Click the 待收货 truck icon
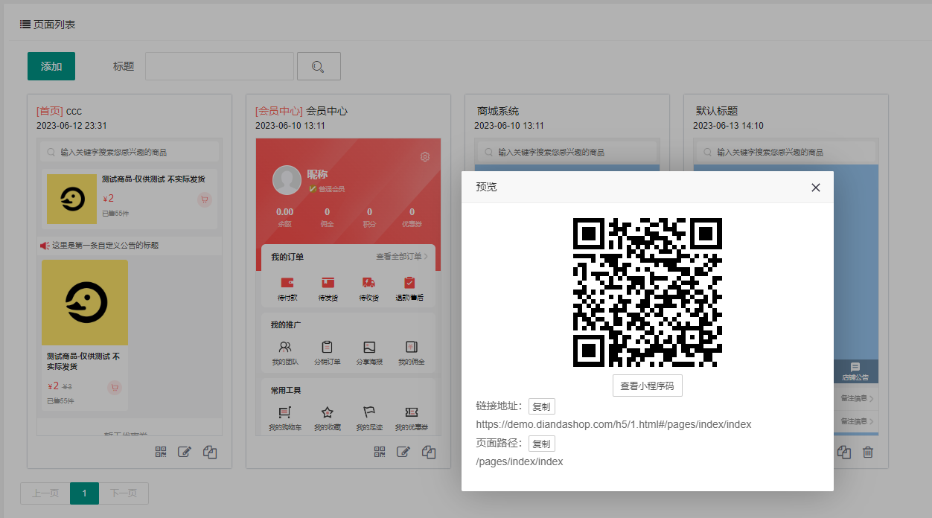This screenshot has height=518, width=932. (369, 283)
